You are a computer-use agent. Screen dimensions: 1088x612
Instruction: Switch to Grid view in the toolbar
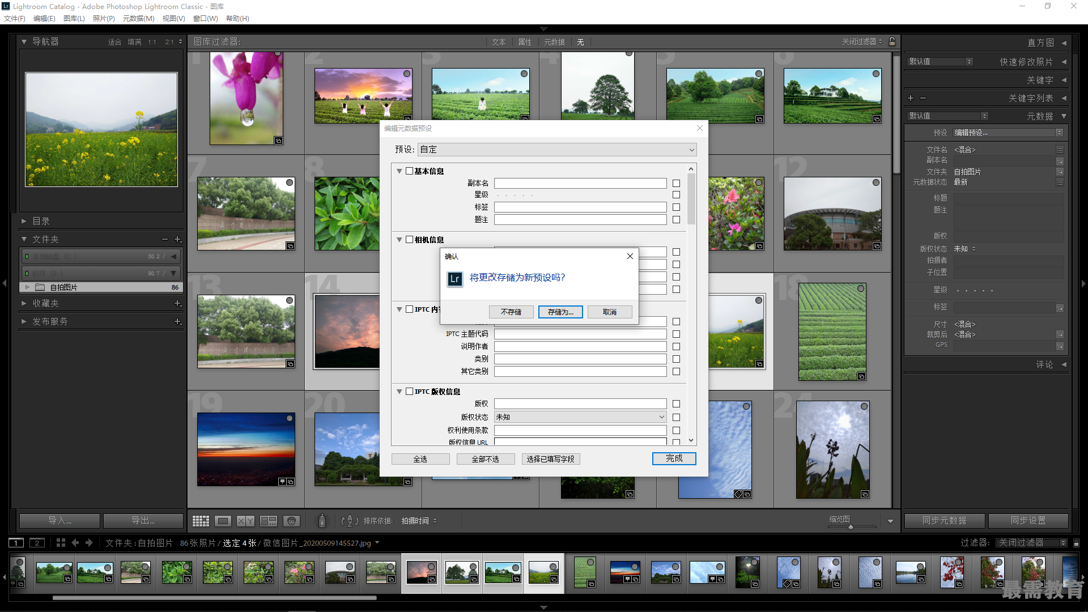201,521
